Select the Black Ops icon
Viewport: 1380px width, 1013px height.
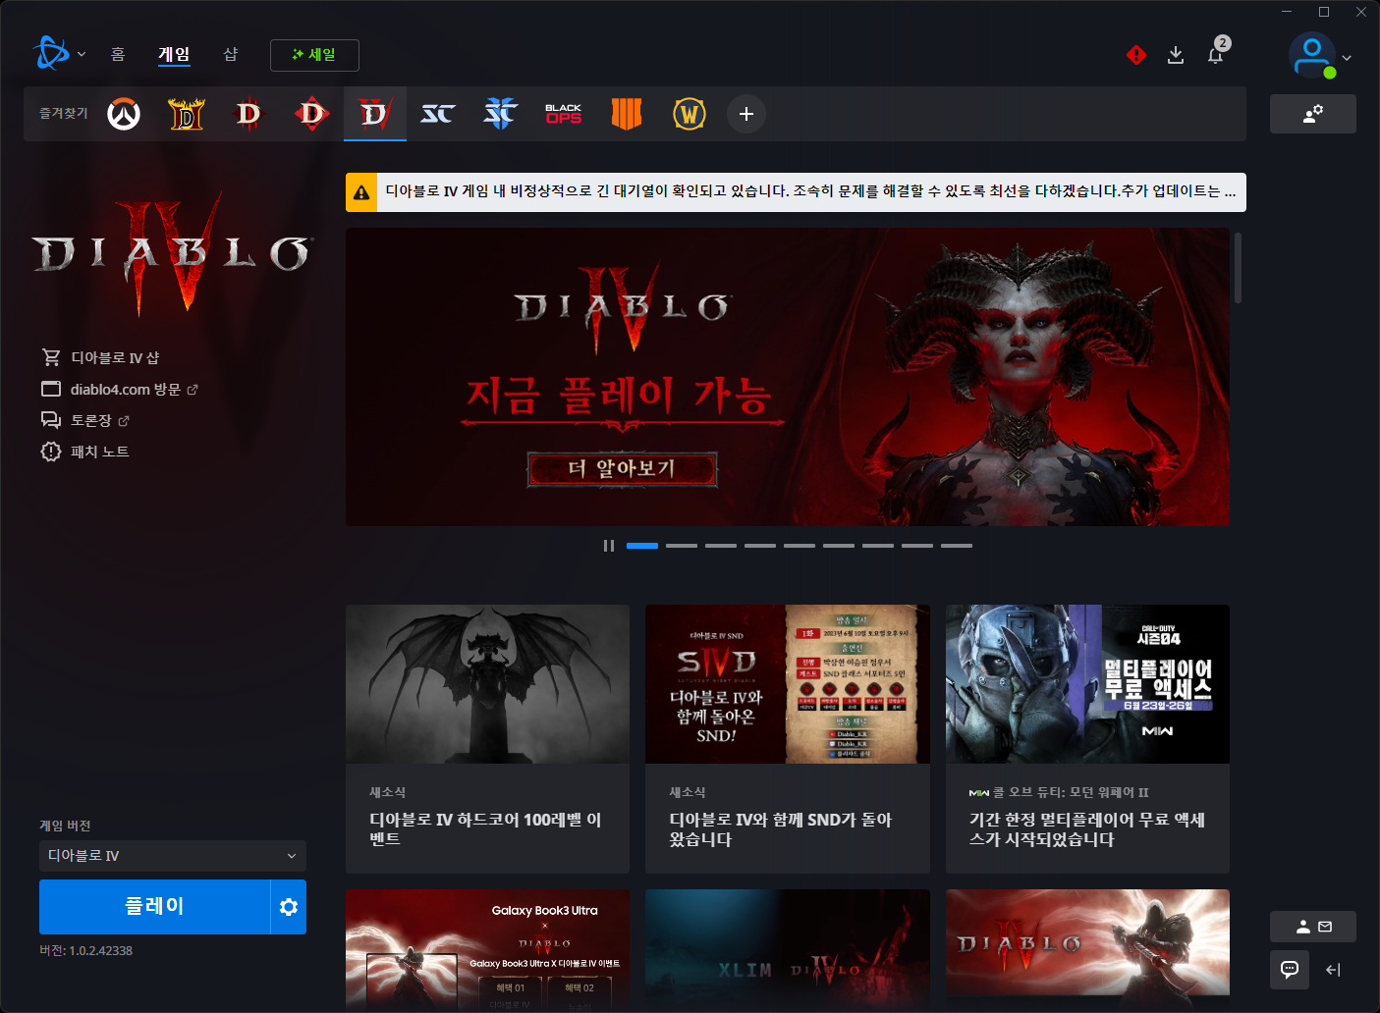[x=564, y=114]
